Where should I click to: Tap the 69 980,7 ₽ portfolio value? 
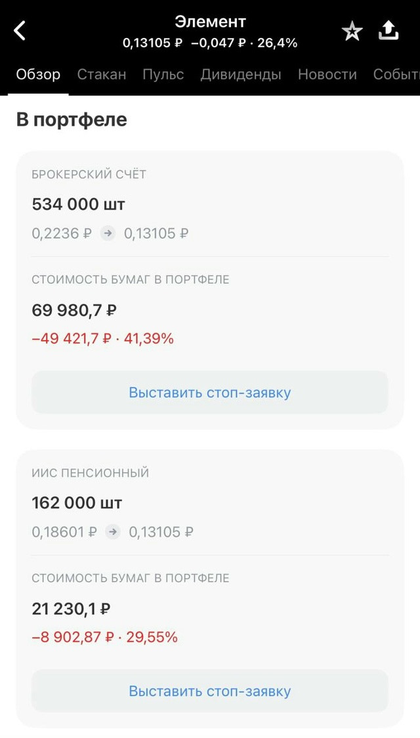click(74, 310)
